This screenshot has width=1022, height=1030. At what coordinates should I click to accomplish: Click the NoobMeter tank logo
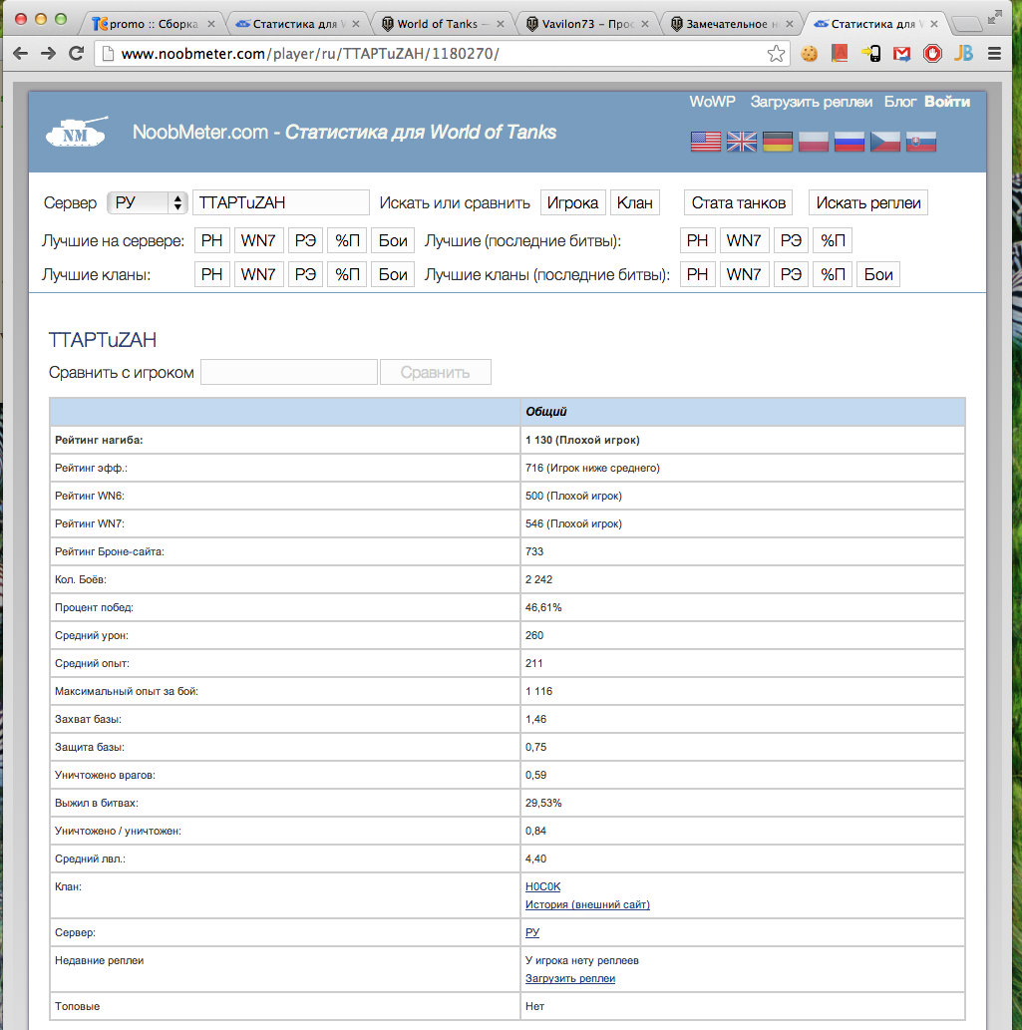(x=76, y=133)
